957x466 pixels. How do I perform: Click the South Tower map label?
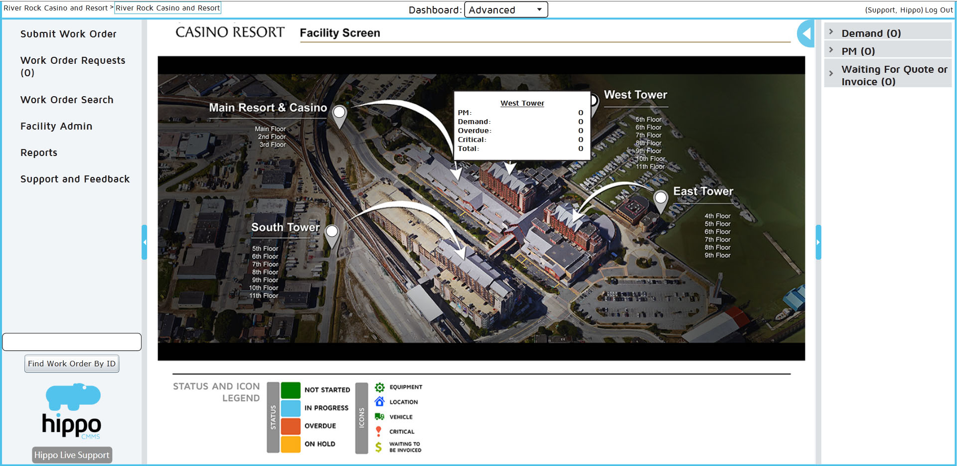[285, 227]
